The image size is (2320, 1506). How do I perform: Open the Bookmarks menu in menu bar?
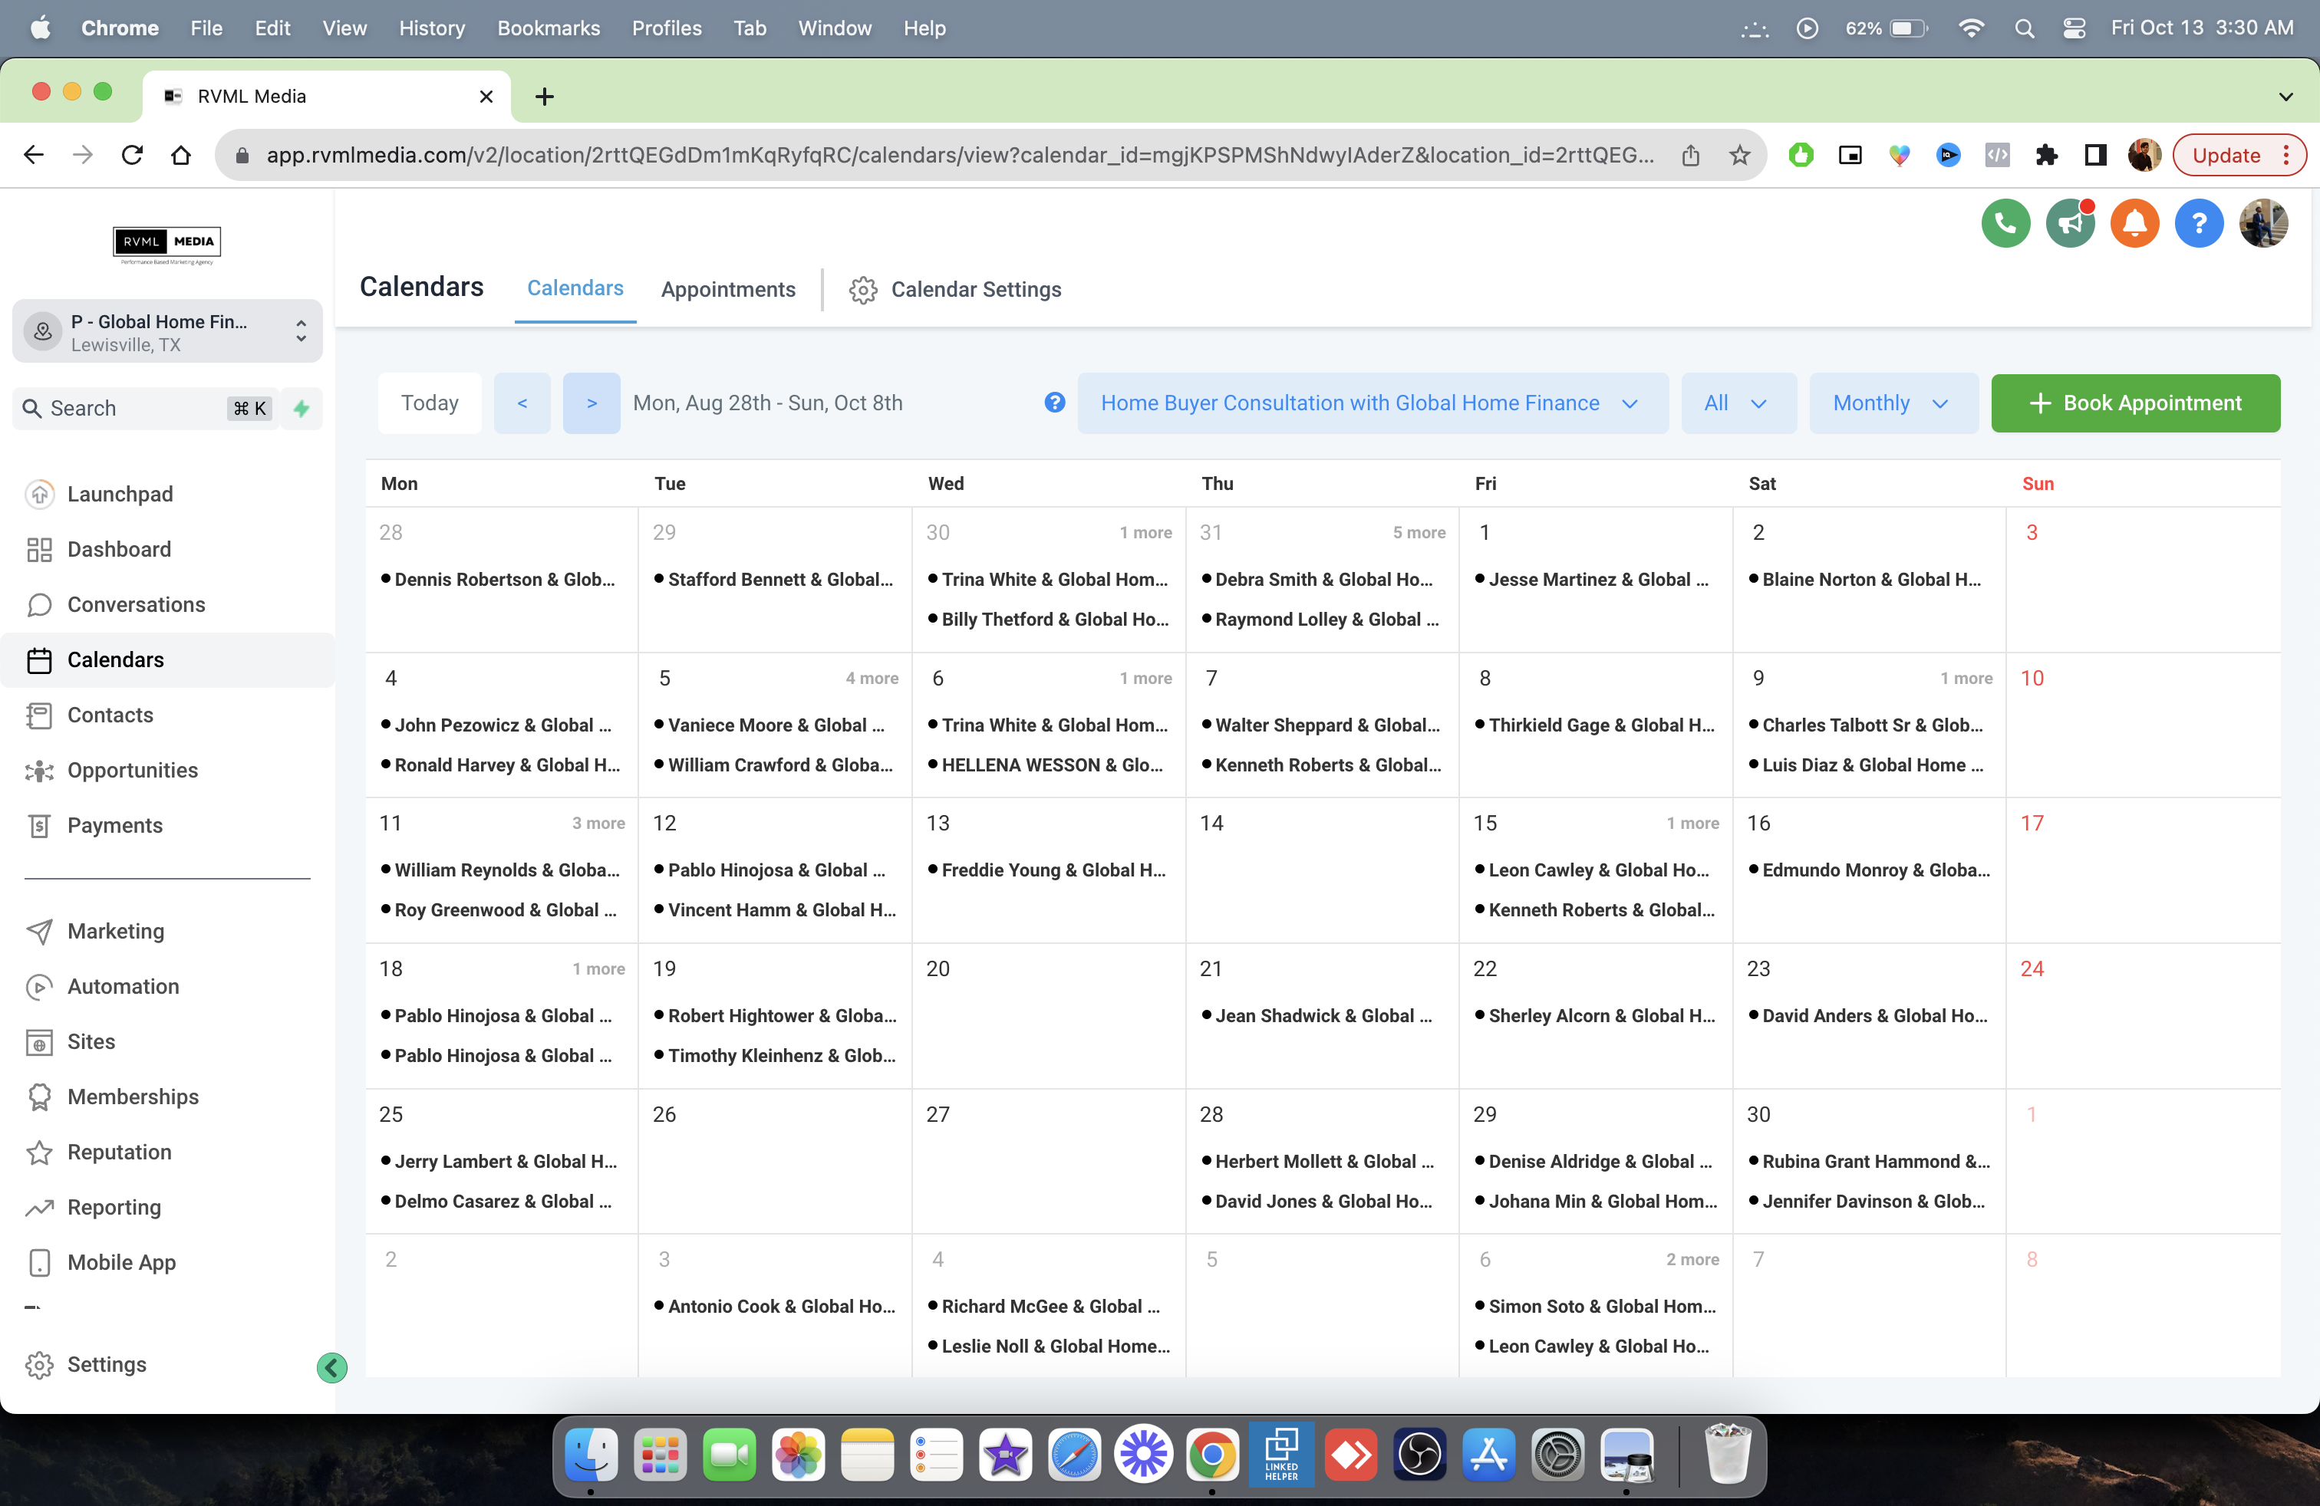tap(549, 28)
